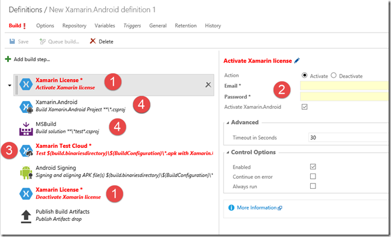391x237 pixels.
Task: Click the Save button label
Action: click(23, 42)
